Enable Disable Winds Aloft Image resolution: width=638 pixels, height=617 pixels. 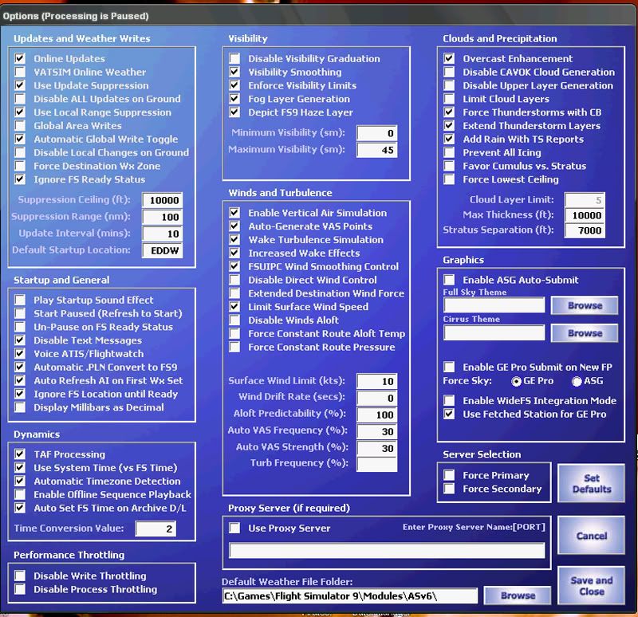pyautogui.click(x=234, y=320)
